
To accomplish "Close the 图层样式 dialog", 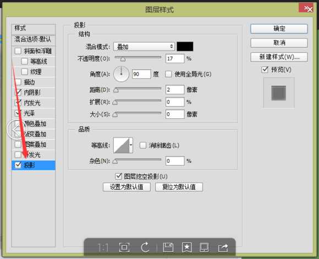I will (x=306, y=8).
